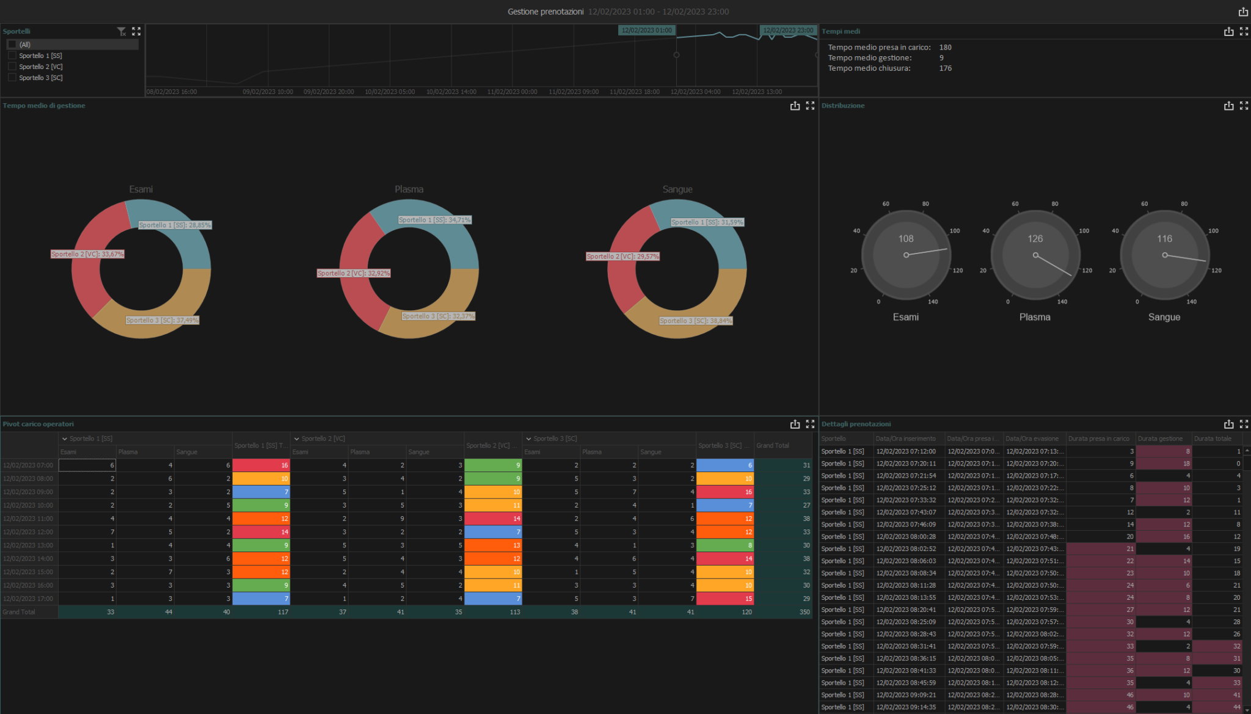Screen dimensions: 1251x714
Task: Maximize the Tempi medi panel
Action: [x=1244, y=31]
